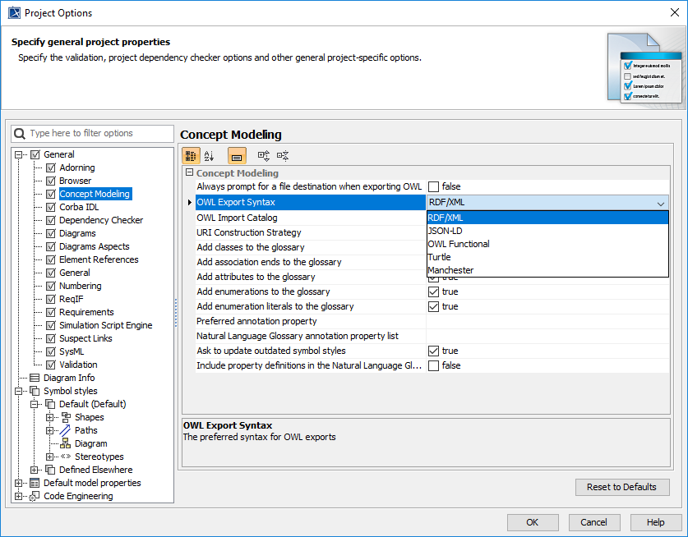Click the Shapes icon in the tree

pyautogui.click(x=66, y=417)
